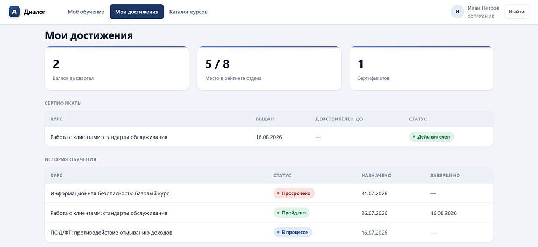Image resolution: width=538 pixels, height=247 pixels.
Task: Click the certificates СТАТУС column header
Action: 418,119
